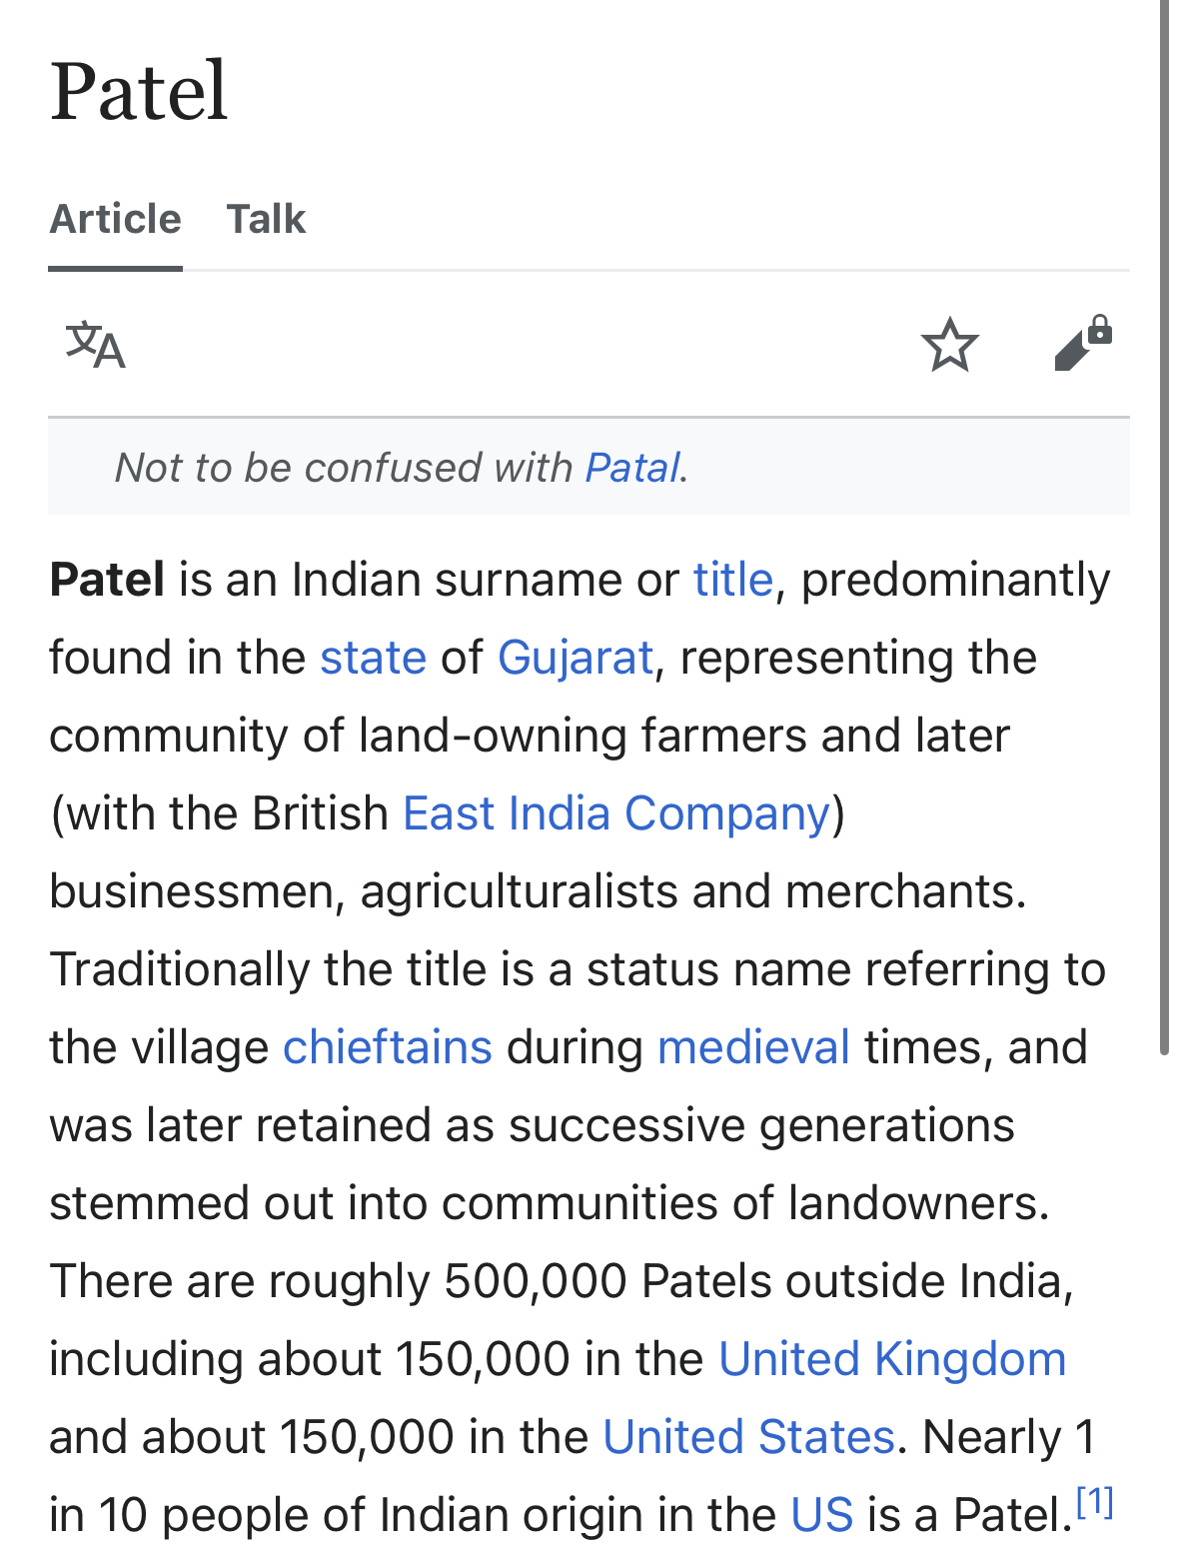
Task: Click the locked edit pencil icon
Action: pos(1084,344)
